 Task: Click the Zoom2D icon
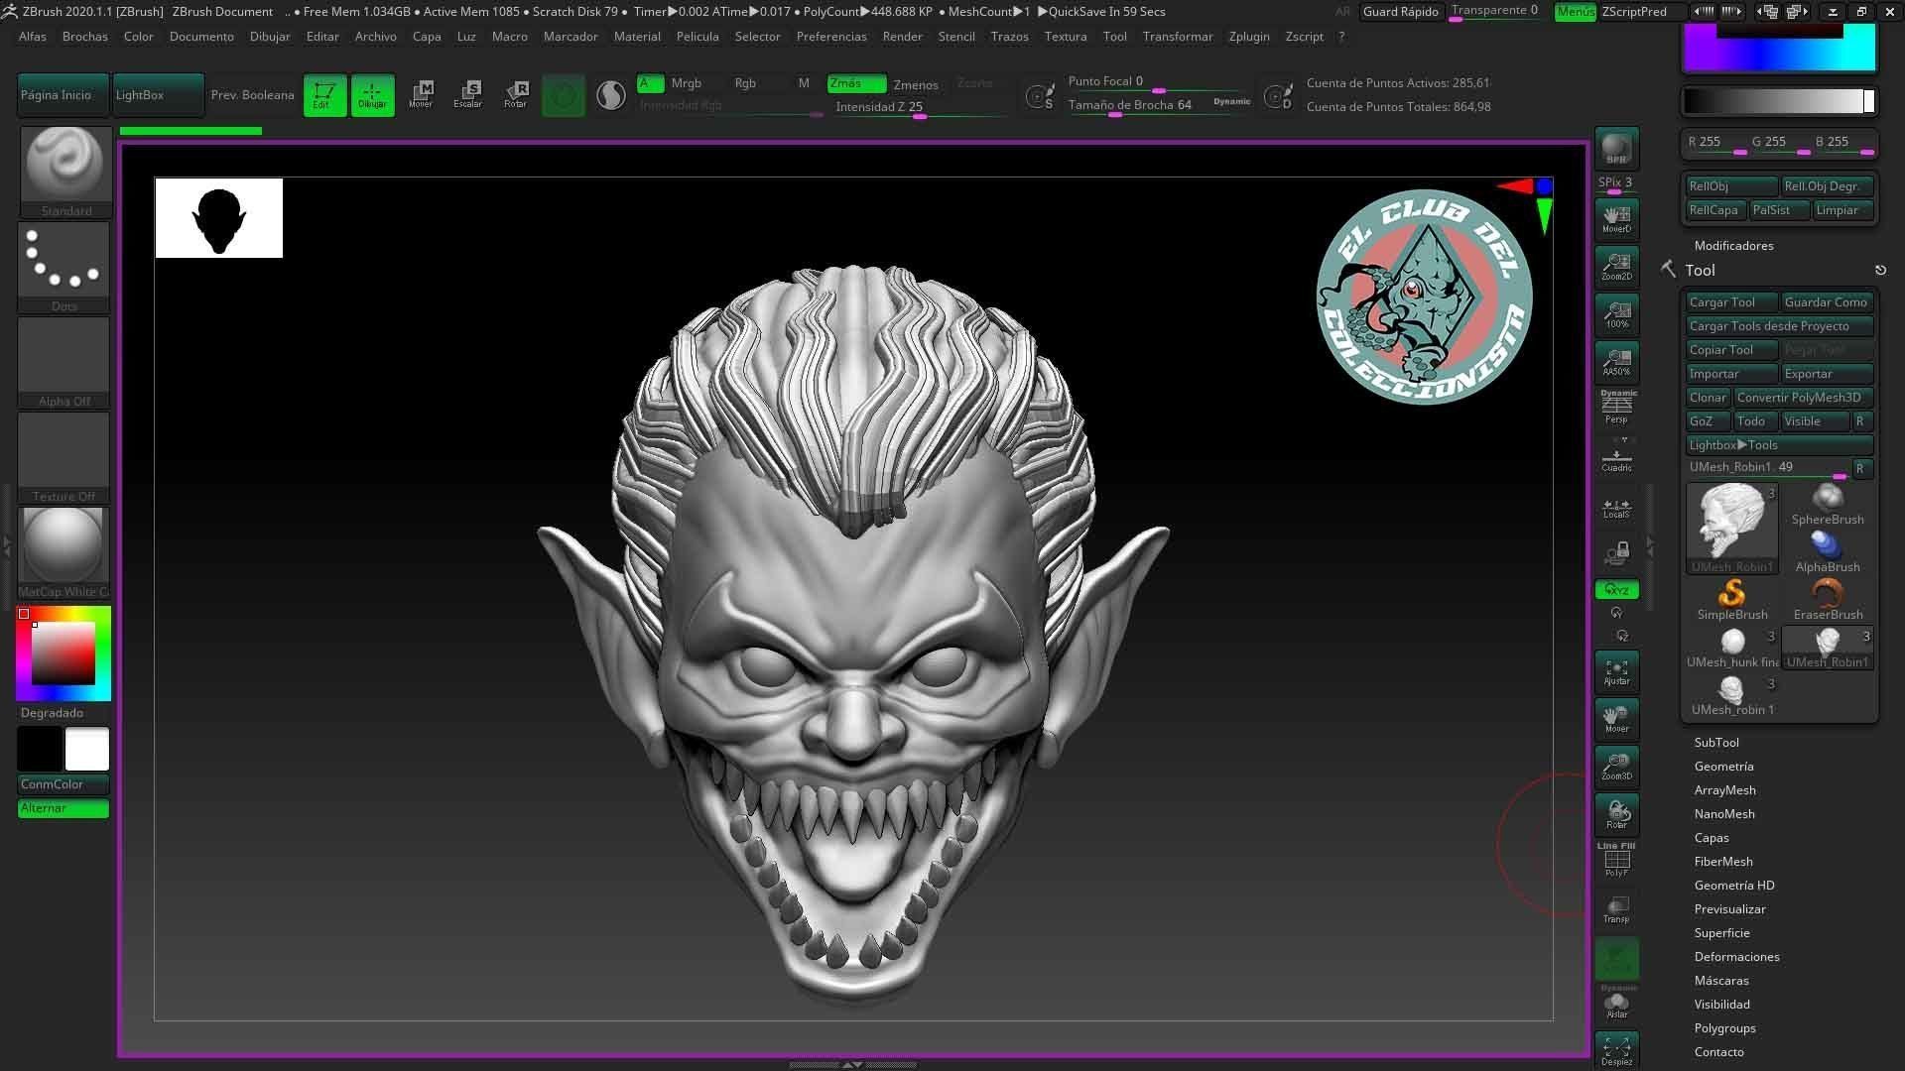[x=1616, y=266]
